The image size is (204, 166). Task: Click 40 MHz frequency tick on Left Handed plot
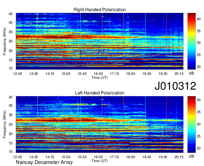10,97
